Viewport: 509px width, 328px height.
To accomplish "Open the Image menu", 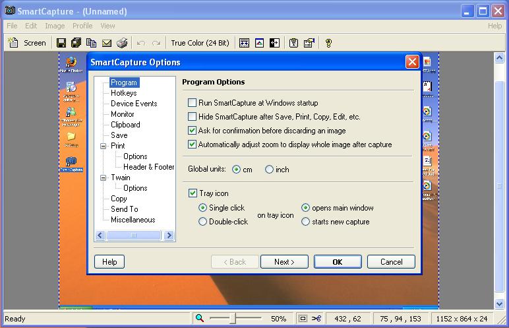I will click(x=55, y=26).
